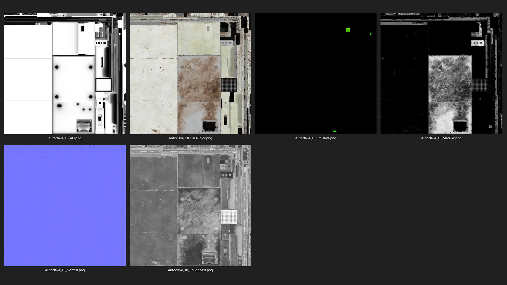Click the green square in Emissive texture
Screen dimensions: 507x285
tap(348, 30)
